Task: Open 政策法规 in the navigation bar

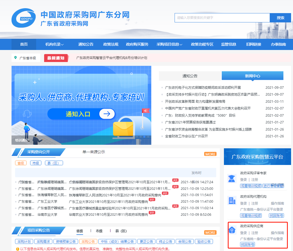Action: pyautogui.click(x=111, y=44)
